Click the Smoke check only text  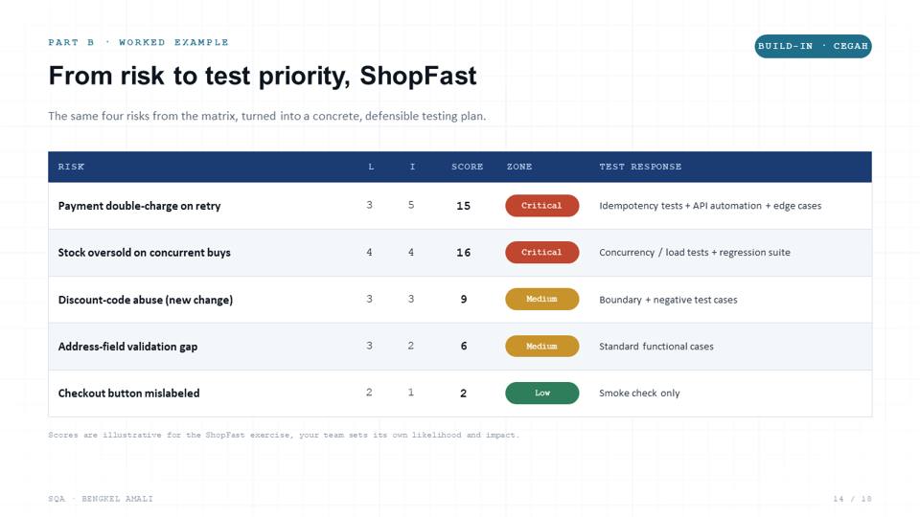point(639,393)
